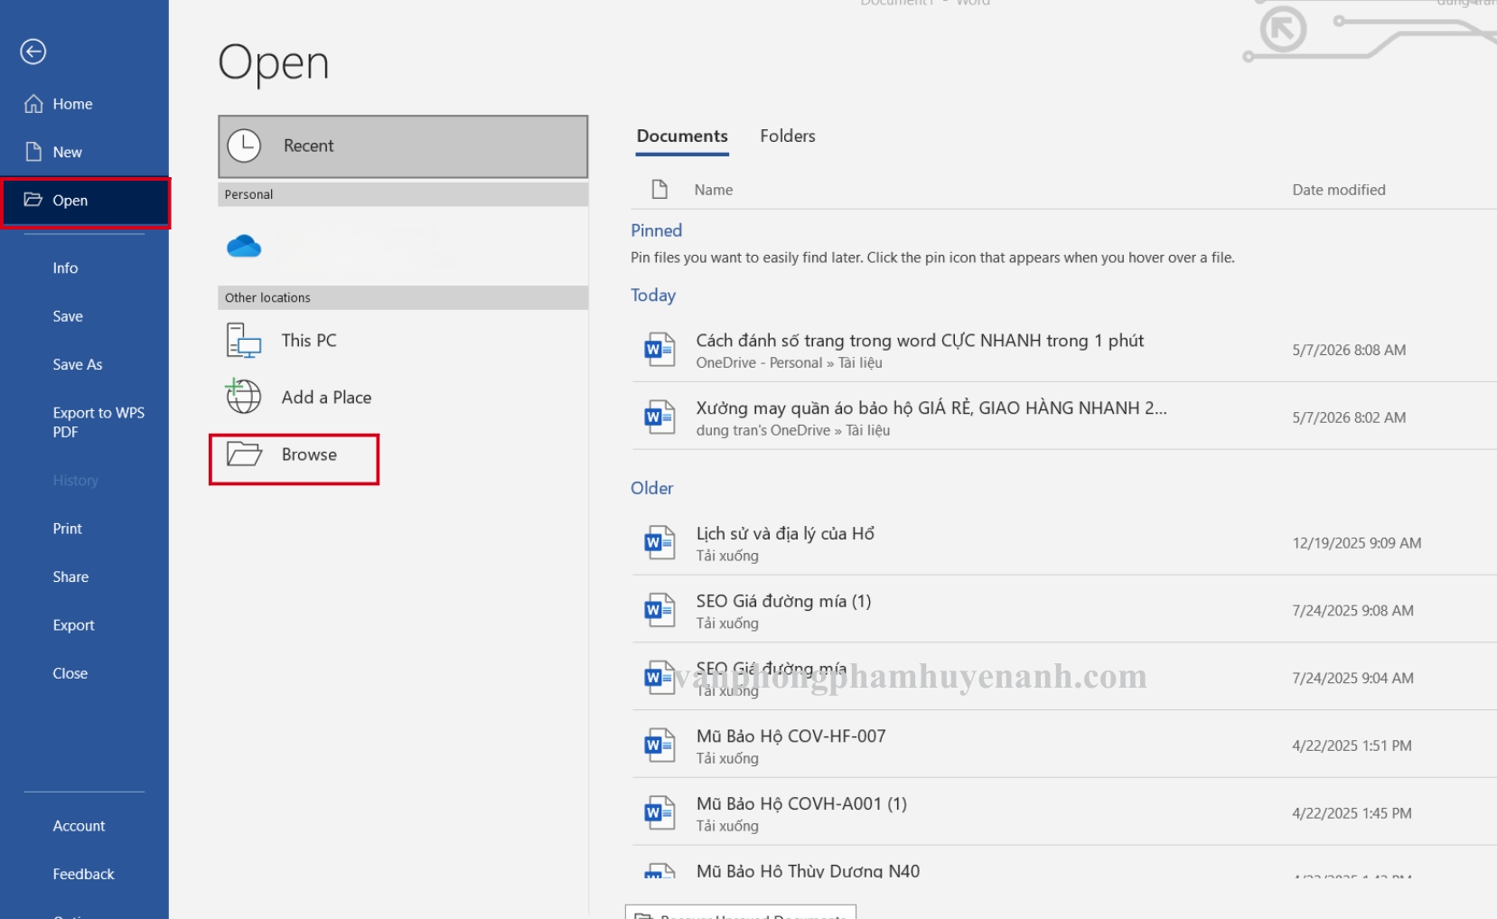Image resolution: width=1497 pixels, height=919 pixels.
Task: Switch to the Documents tab
Action: [x=682, y=136]
